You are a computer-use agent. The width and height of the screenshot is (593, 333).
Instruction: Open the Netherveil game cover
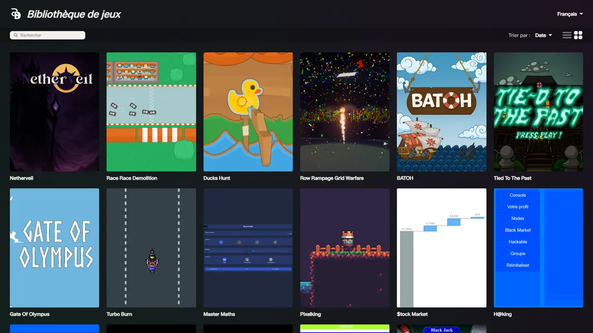[54, 112]
